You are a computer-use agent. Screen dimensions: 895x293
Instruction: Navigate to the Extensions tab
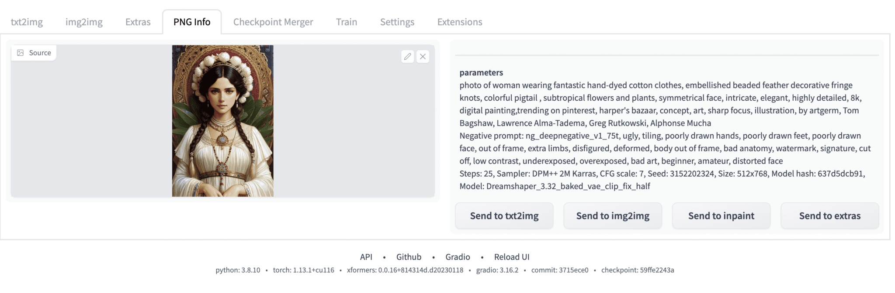pos(460,22)
